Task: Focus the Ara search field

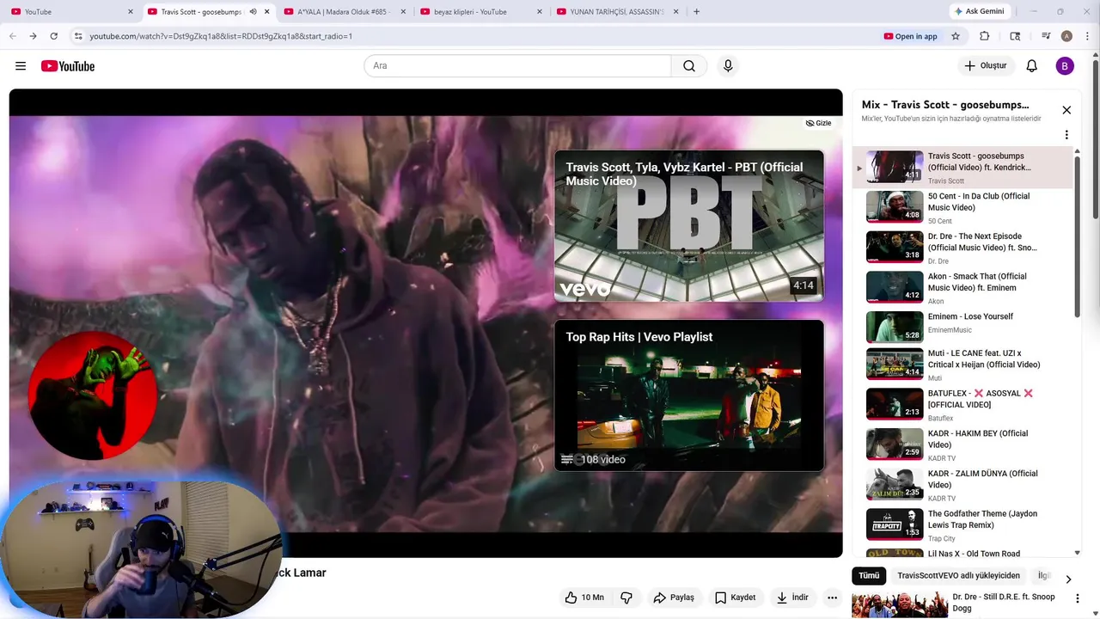Action: [518, 66]
